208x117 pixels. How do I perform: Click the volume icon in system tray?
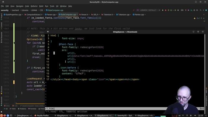coord(195,116)
